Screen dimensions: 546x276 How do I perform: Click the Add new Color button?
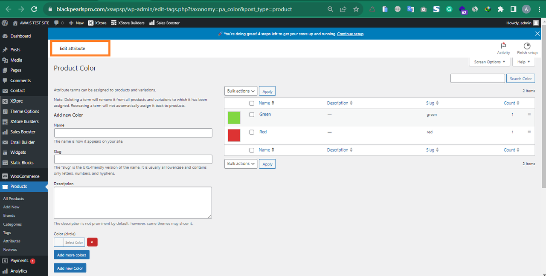click(70, 268)
